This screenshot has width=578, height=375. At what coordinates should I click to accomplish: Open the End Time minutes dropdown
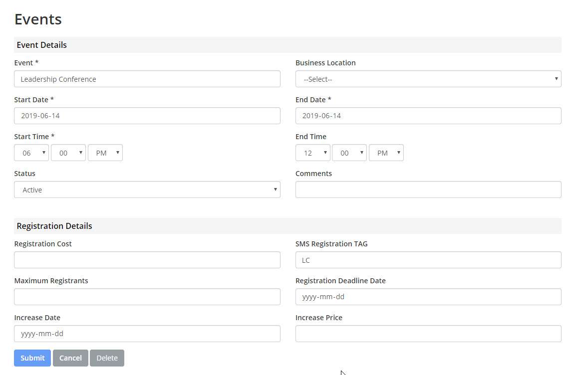(x=349, y=153)
